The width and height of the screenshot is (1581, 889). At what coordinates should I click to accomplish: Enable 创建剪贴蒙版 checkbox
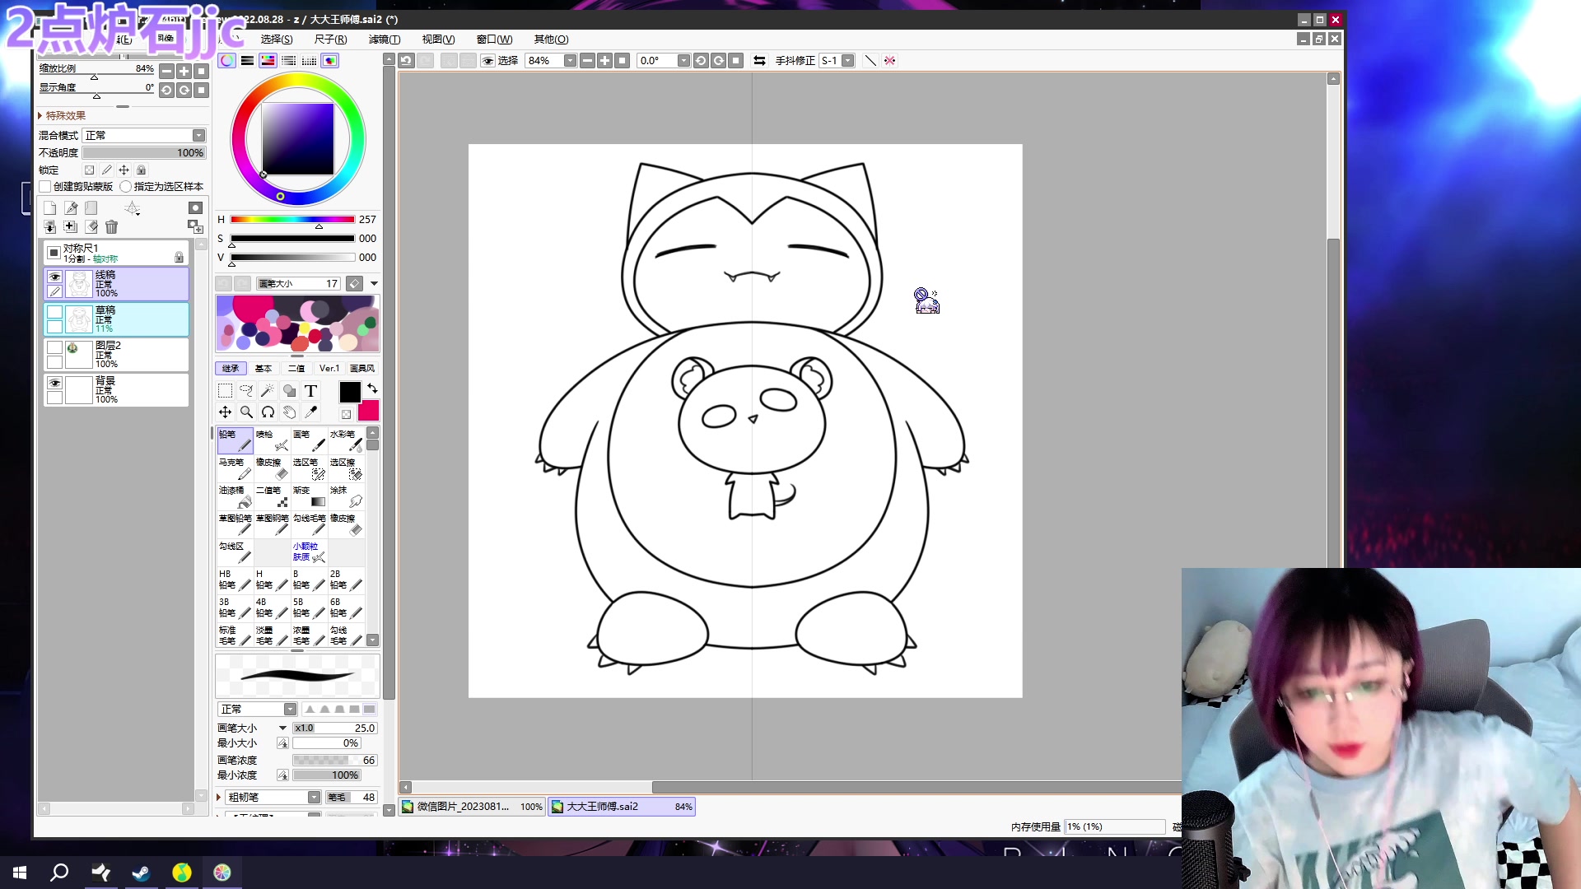[45, 187]
